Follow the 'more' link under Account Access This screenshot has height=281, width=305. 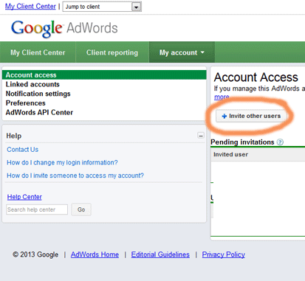click(x=222, y=97)
